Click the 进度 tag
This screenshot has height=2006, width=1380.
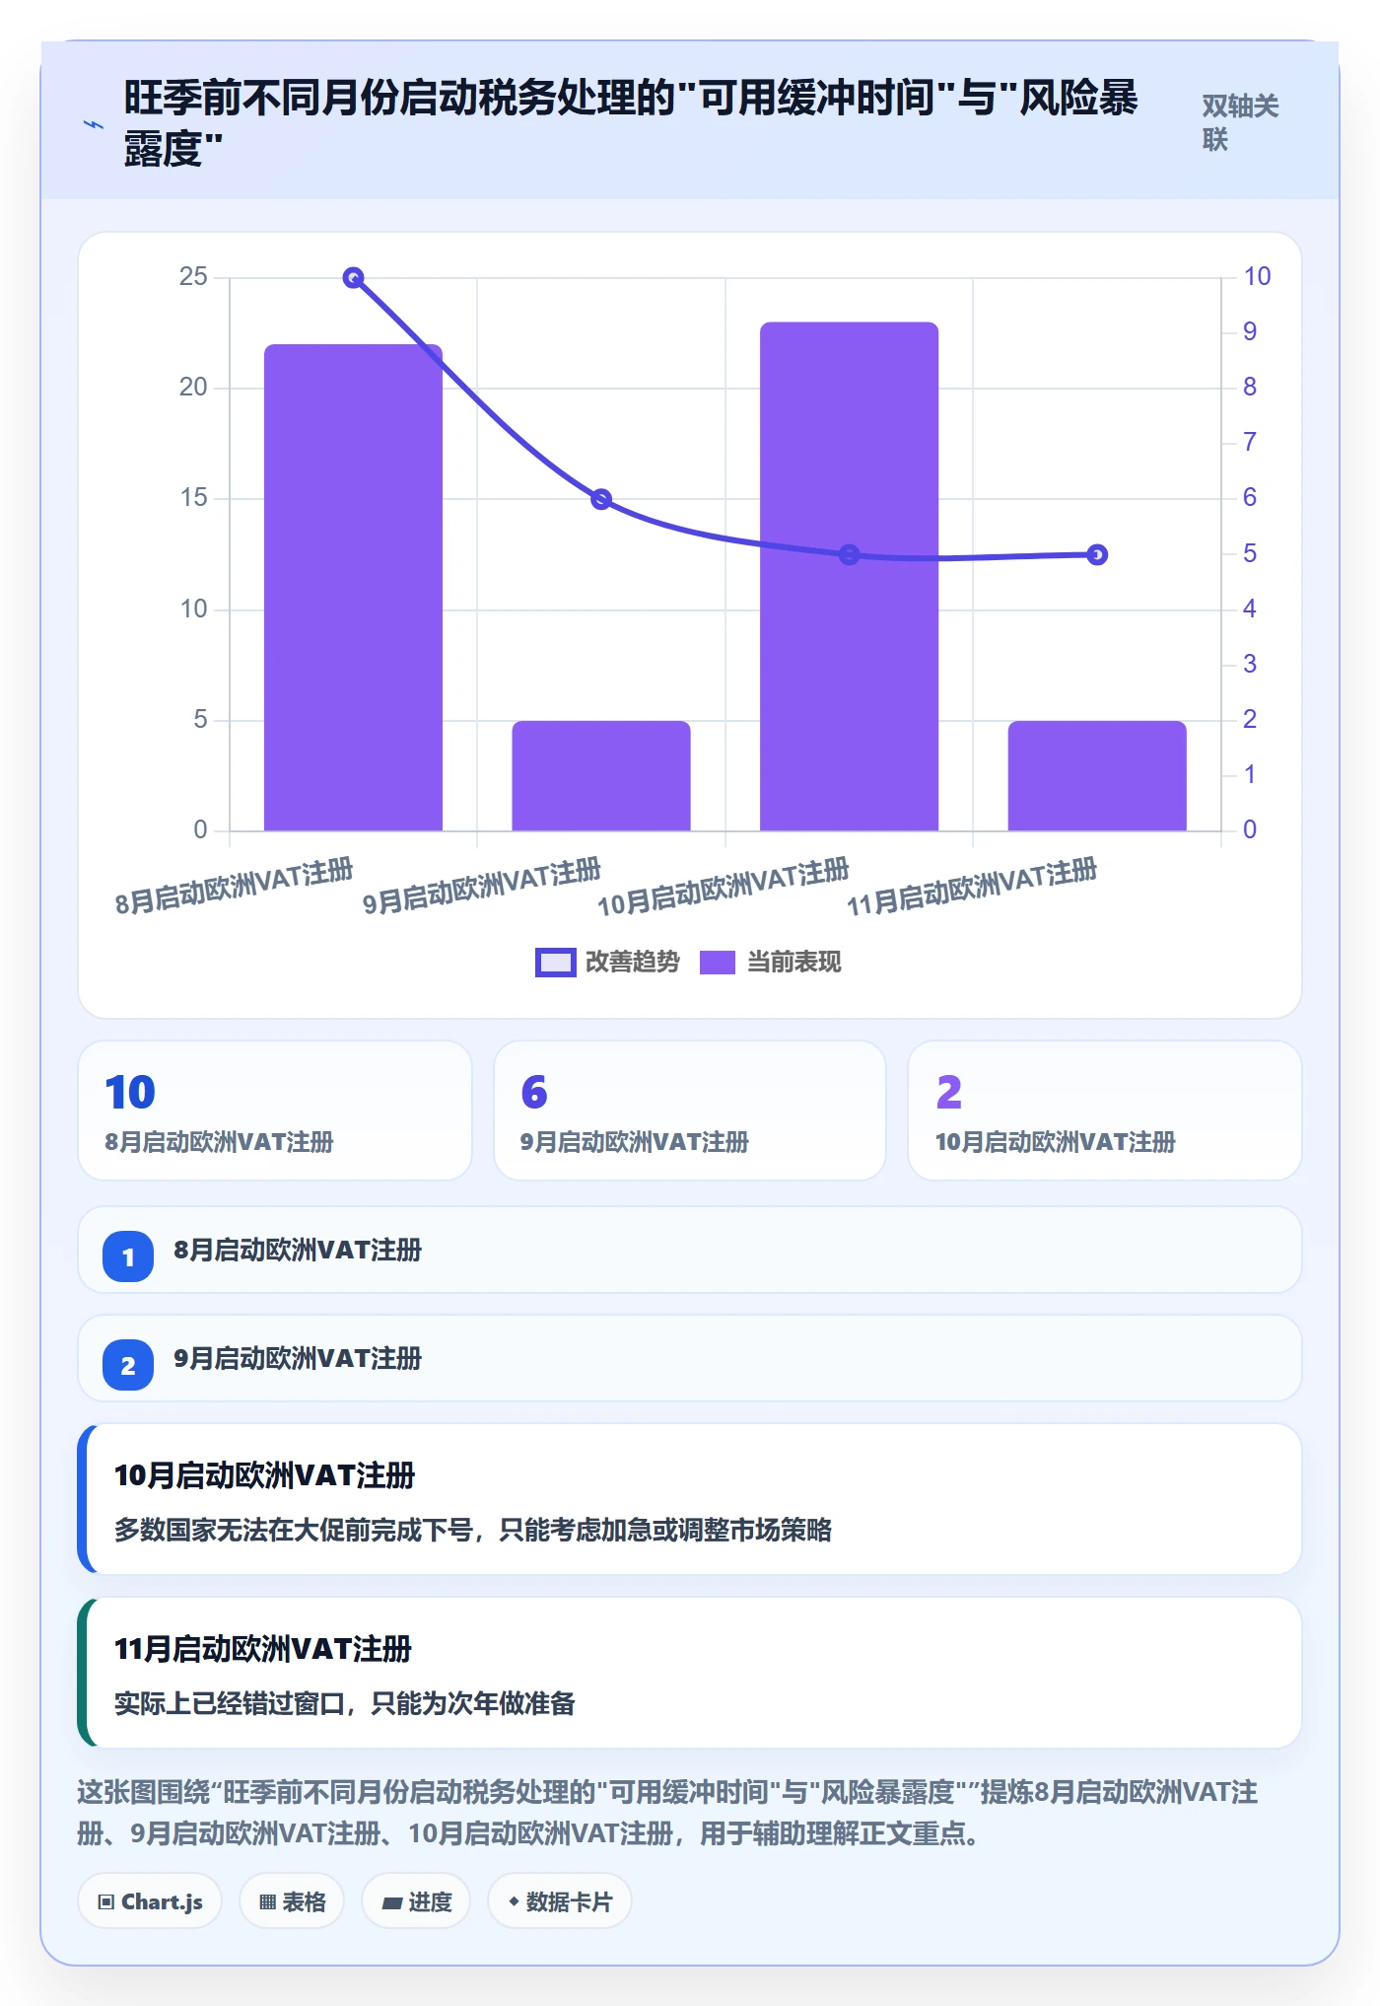(416, 1901)
